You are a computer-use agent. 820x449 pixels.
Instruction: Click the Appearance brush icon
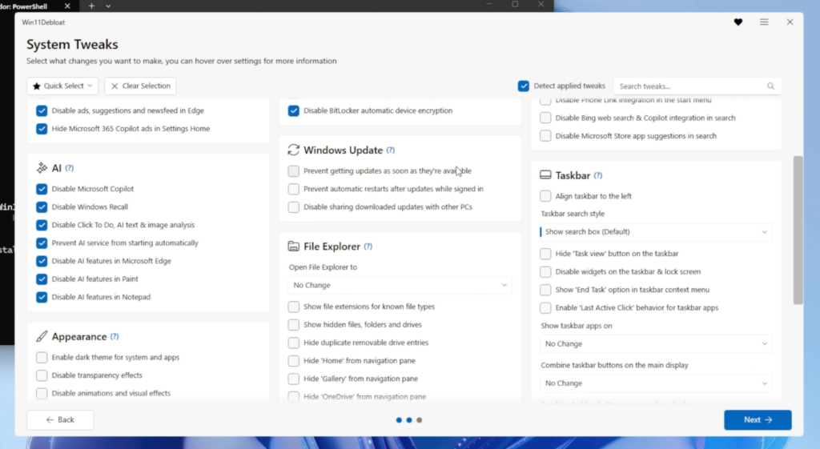click(x=42, y=336)
